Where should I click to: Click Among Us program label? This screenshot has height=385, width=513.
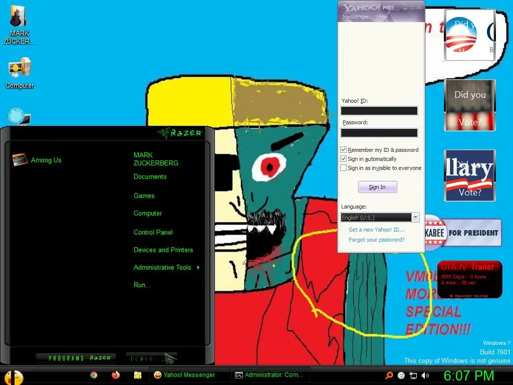pos(46,160)
